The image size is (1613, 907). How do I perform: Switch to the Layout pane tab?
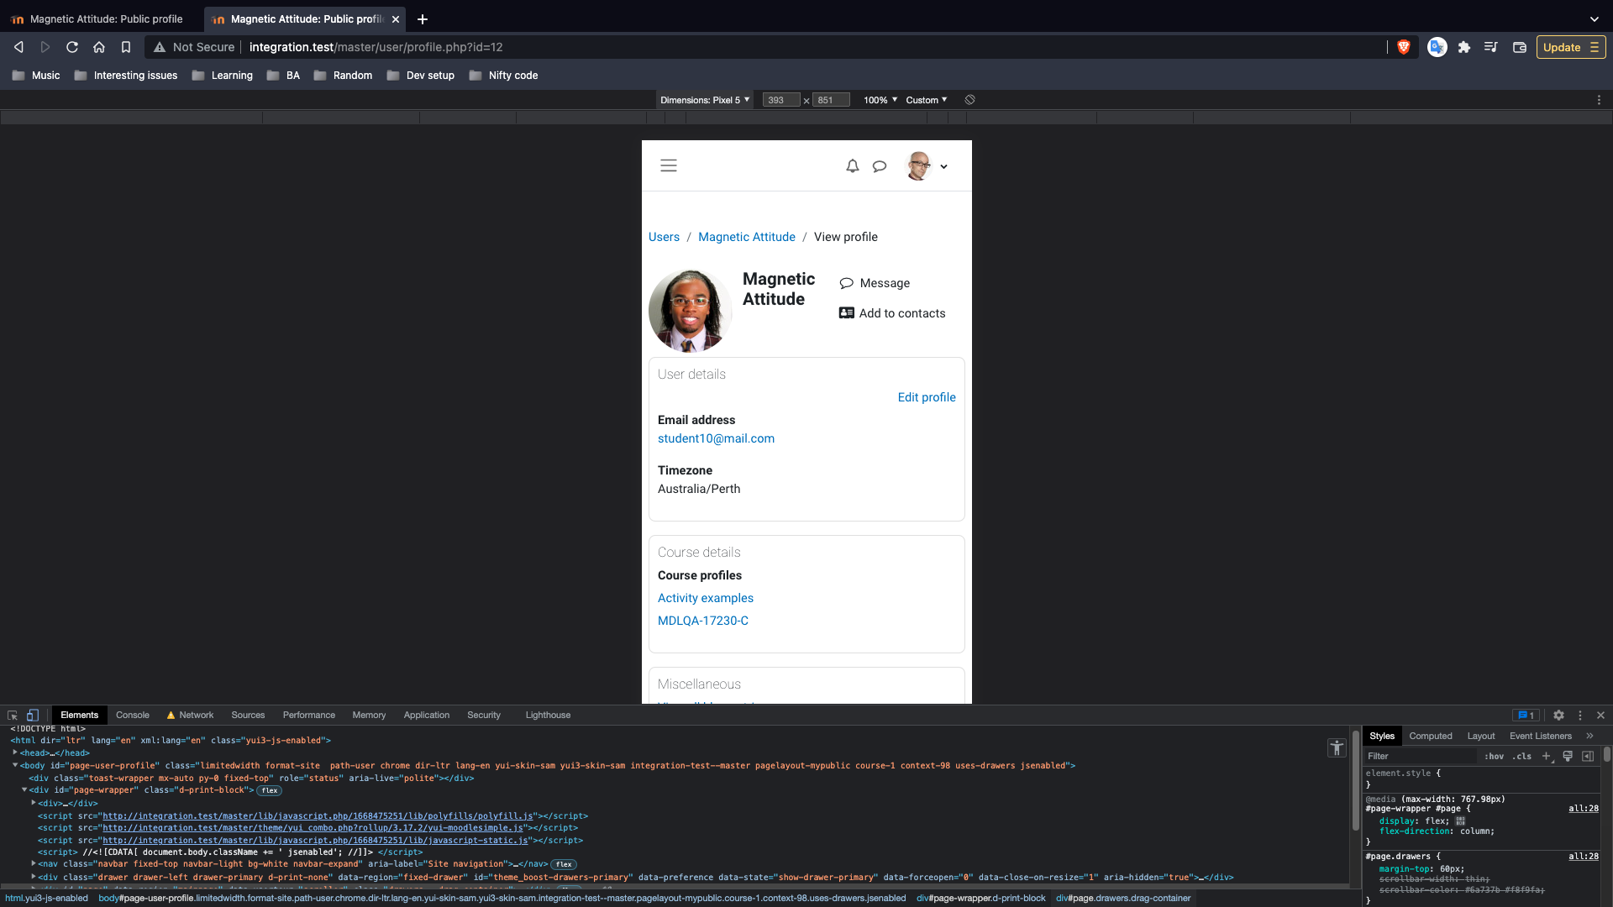pyautogui.click(x=1481, y=736)
